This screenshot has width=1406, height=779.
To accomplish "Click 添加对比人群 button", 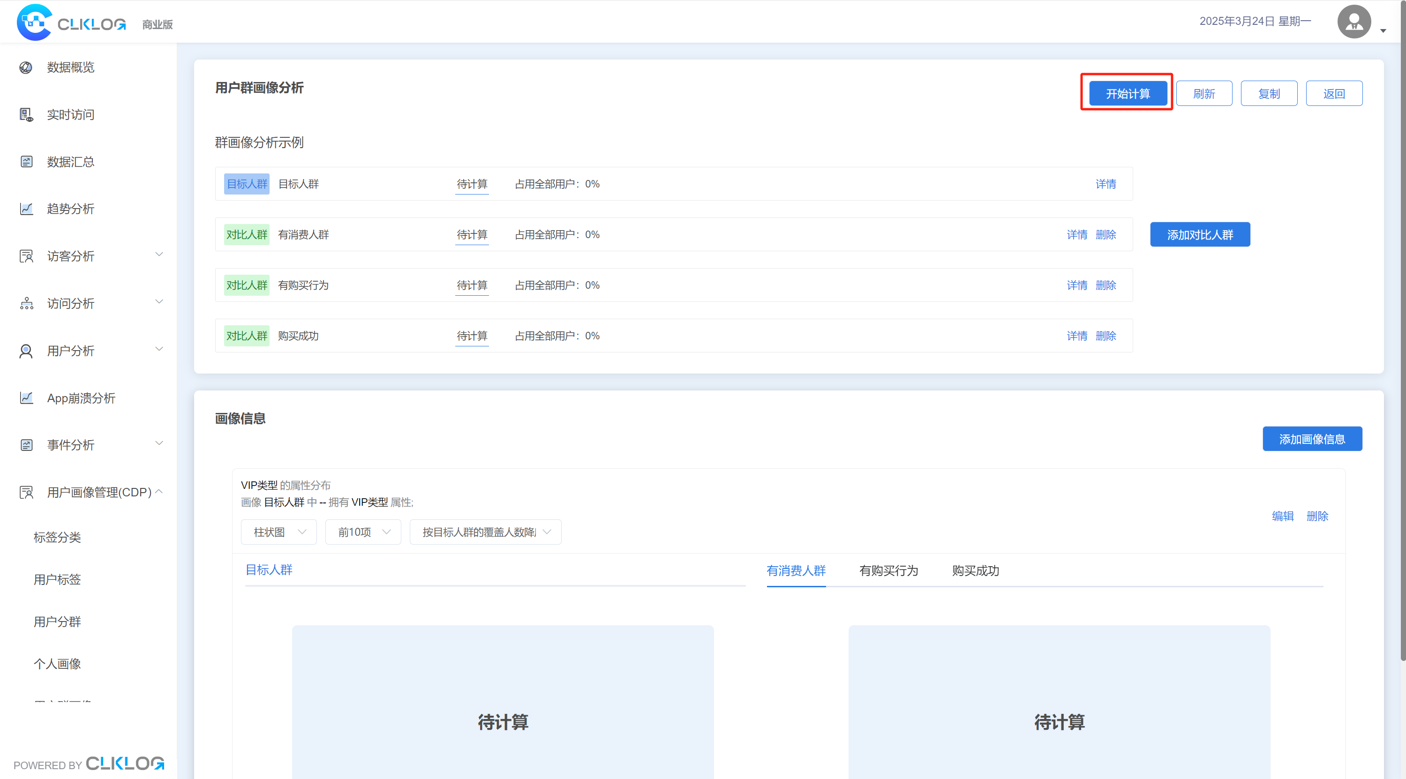I will (1200, 234).
